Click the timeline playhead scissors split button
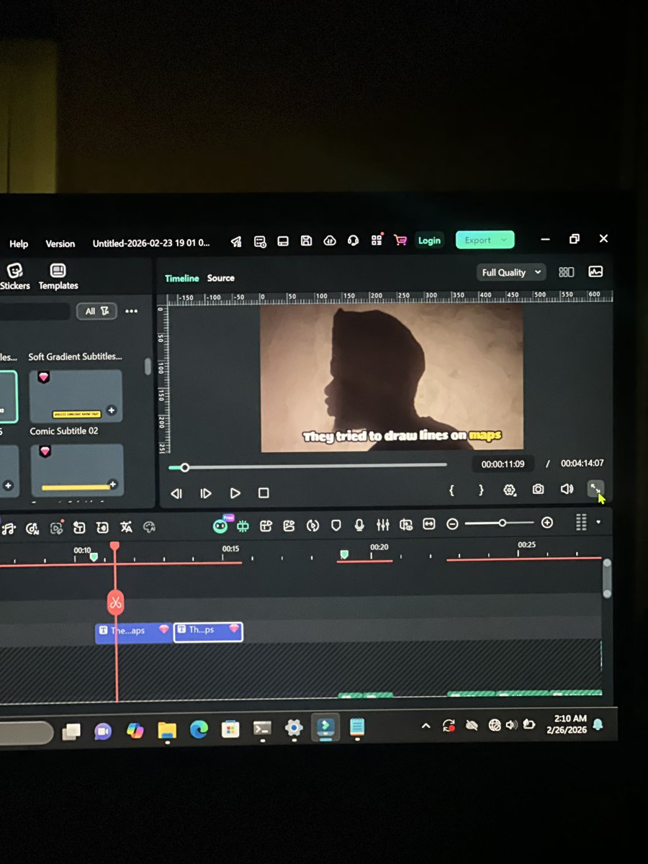The image size is (648, 864). tap(116, 602)
